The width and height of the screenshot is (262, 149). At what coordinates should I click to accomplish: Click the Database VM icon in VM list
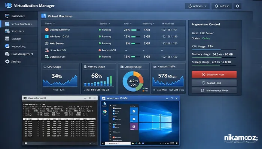click(x=47, y=57)
